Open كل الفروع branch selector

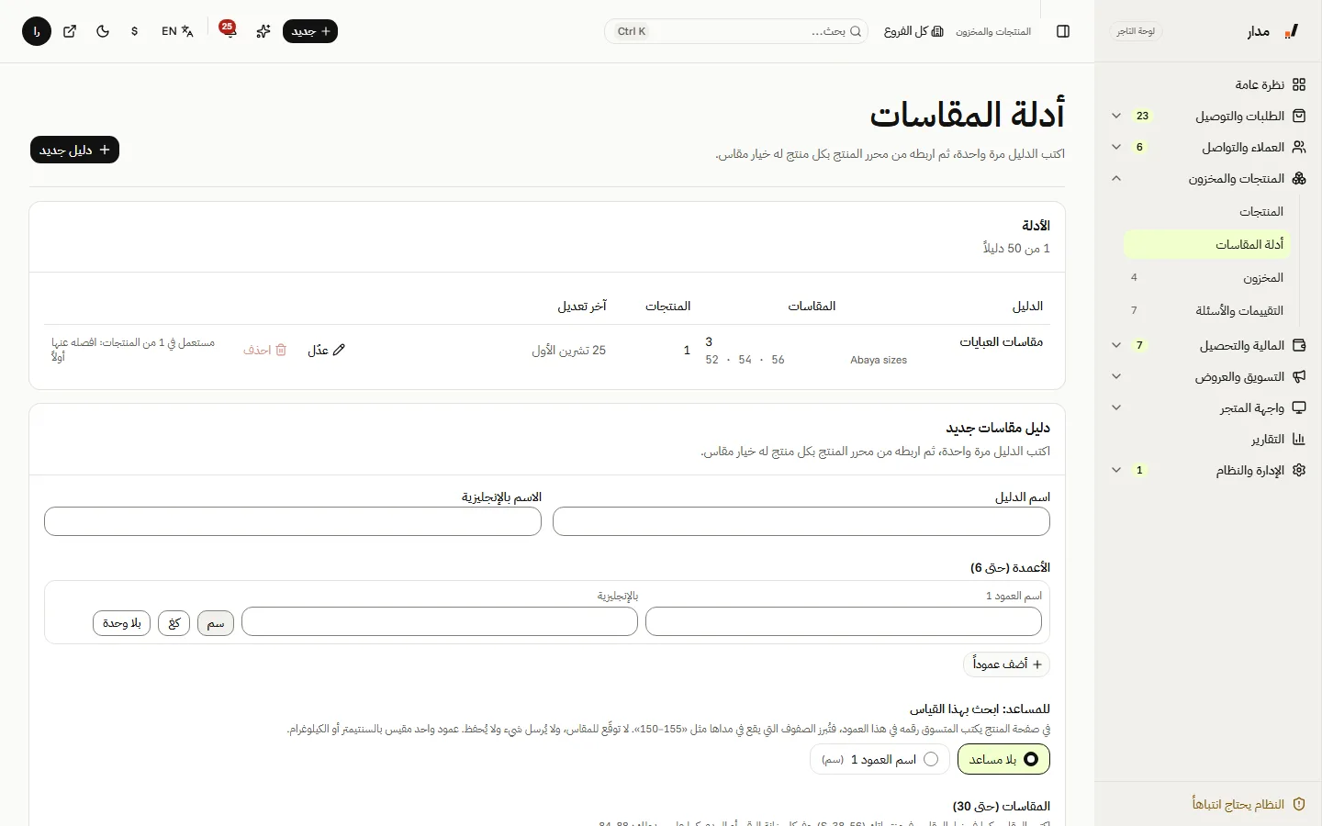point(913,31)
